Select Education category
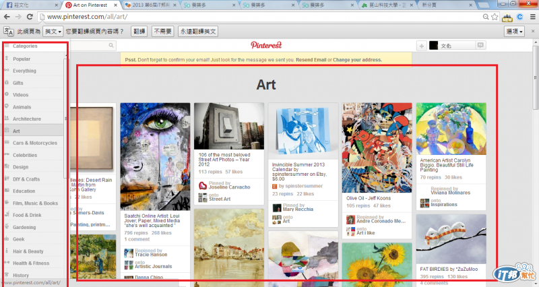This screenshot has height=287, width=539. (24, 191)
